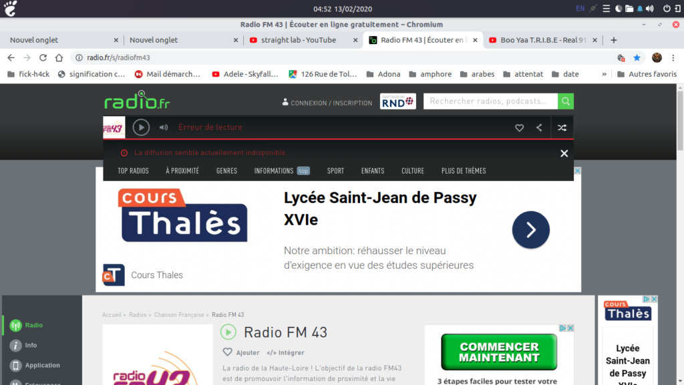Viewport: 684px width, 385px height.
Task: Open the user profile avatar
Action: [x=657, y=57]
